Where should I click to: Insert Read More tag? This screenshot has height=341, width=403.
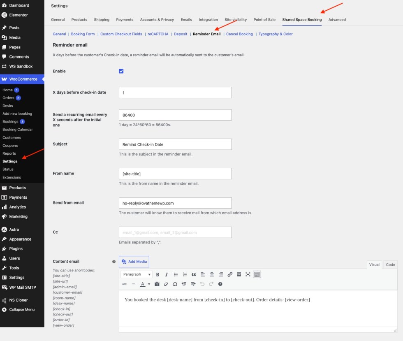(x=239, y=274)
